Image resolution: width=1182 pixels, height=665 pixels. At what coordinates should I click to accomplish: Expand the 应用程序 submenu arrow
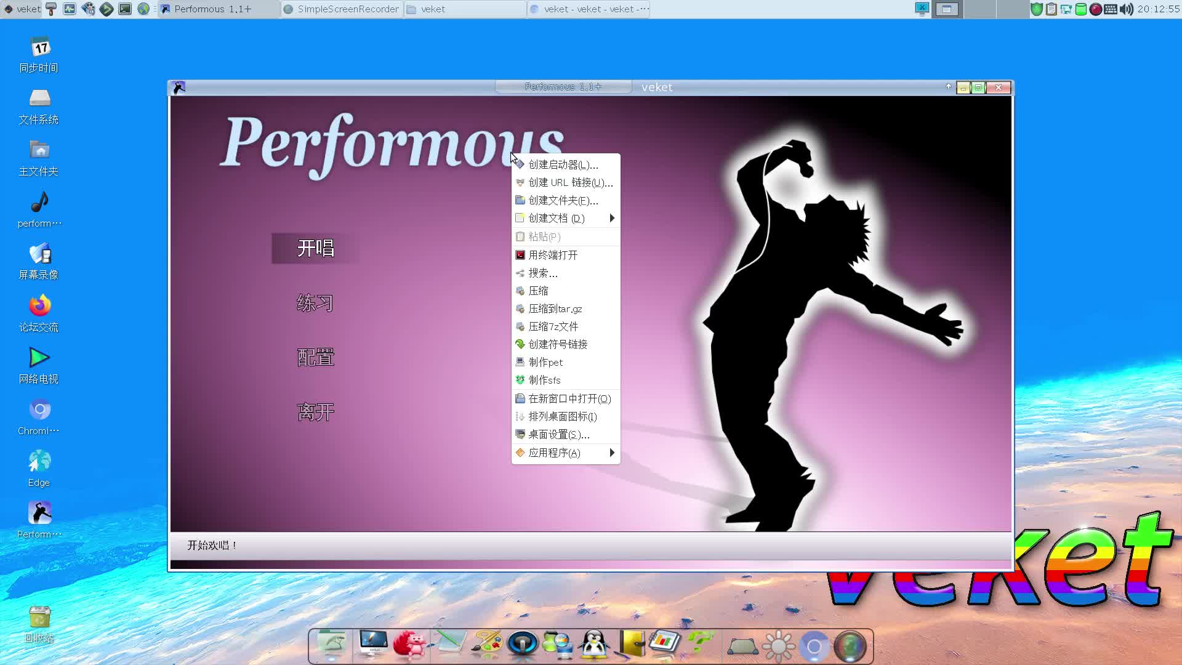tap(612, 453)
